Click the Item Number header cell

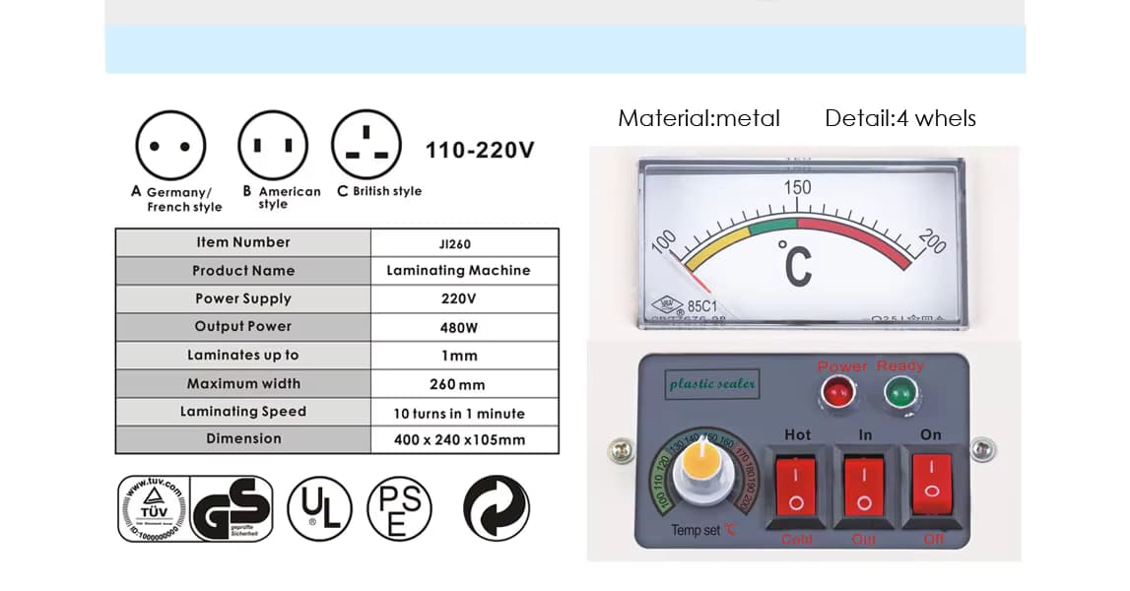[243, 243]
